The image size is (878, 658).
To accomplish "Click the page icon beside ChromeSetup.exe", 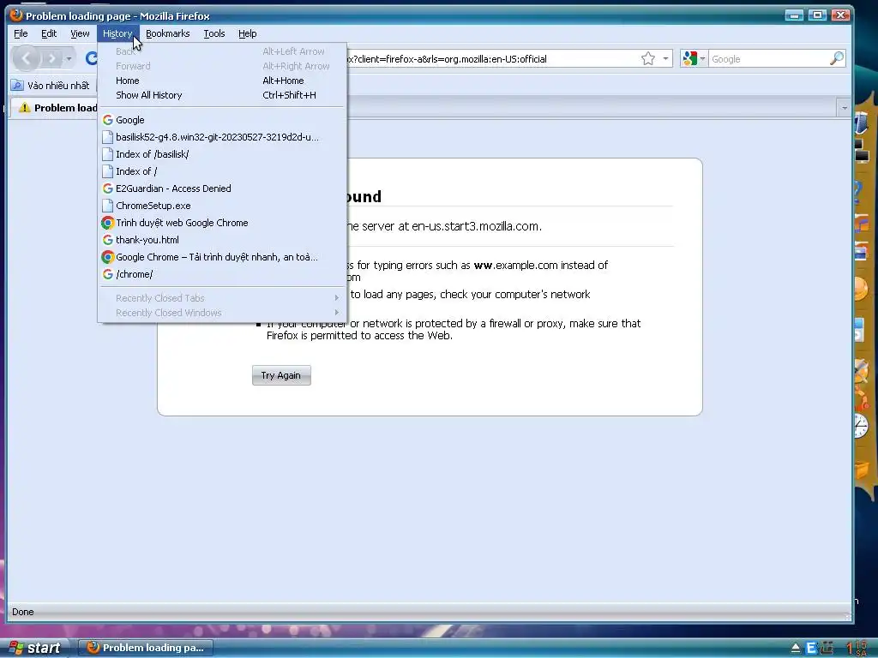I will point(107,206).
